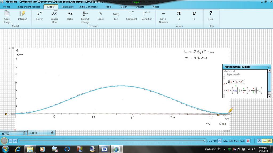Launch Internet Explorer from the taskbar

tap(18, 149)
